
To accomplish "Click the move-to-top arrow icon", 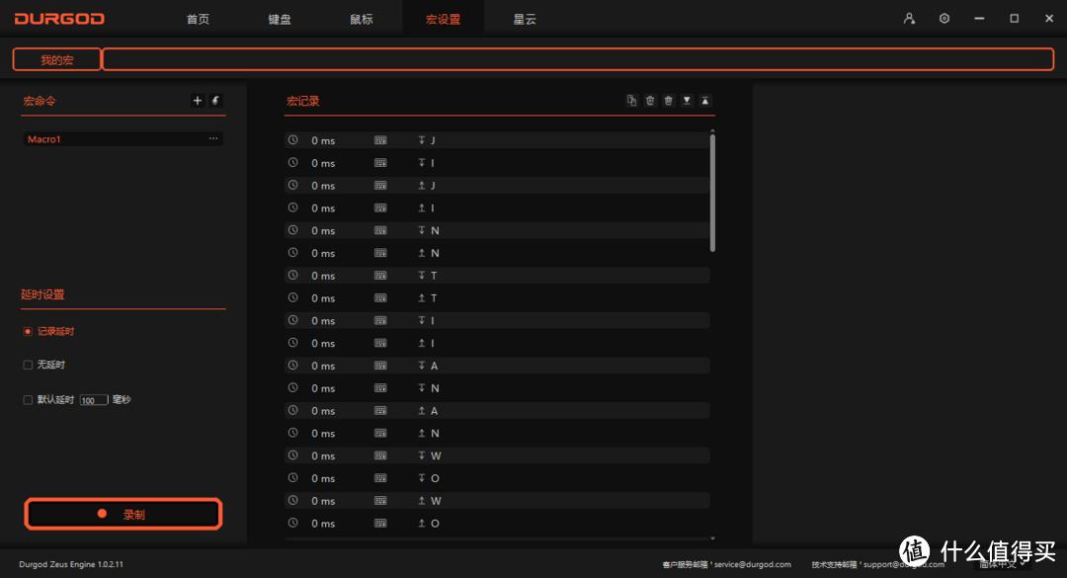I will tap(704, 100).
